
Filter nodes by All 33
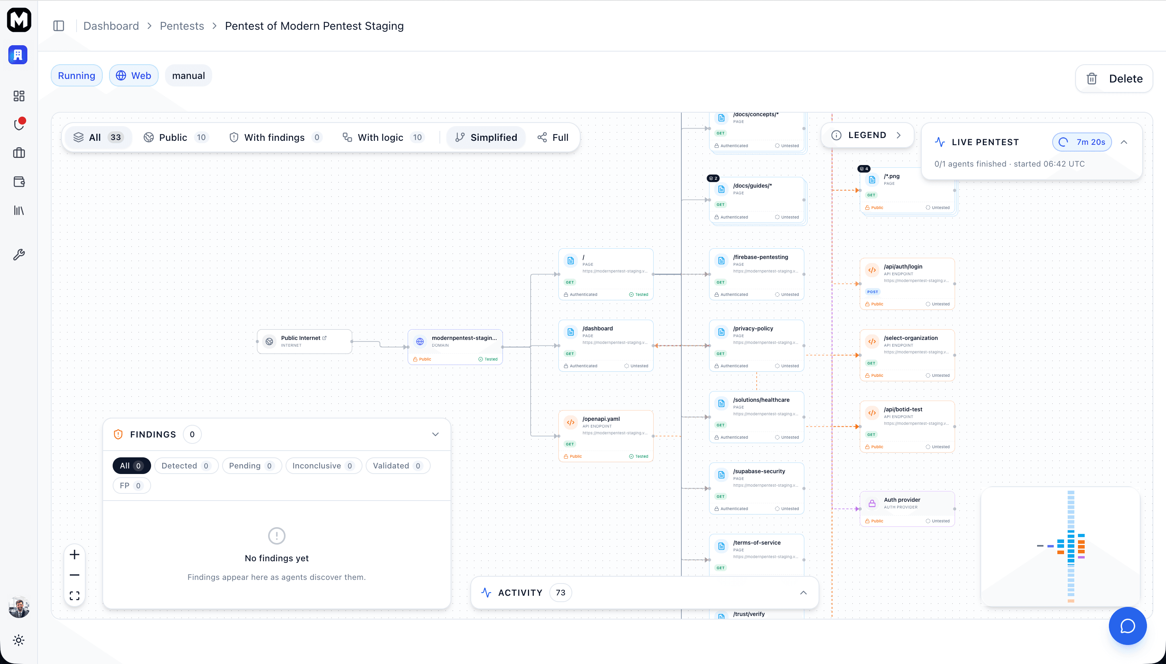click(98, 137)
